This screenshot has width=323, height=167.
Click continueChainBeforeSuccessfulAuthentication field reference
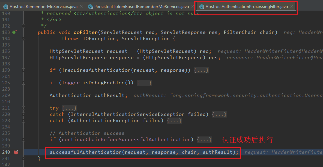tap(126, 139)
